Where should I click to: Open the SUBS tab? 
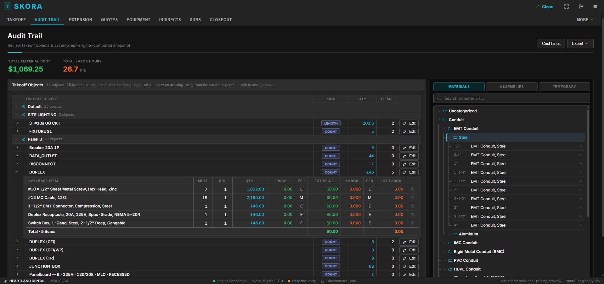pos(195,19)
